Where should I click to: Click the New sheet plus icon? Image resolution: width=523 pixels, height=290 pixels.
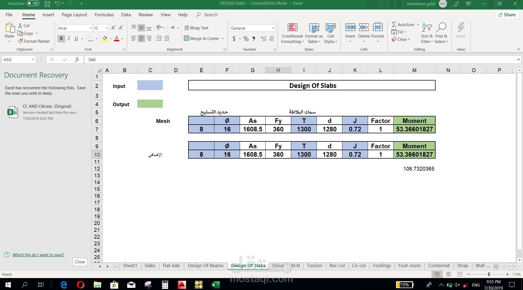tap(496, 266)
